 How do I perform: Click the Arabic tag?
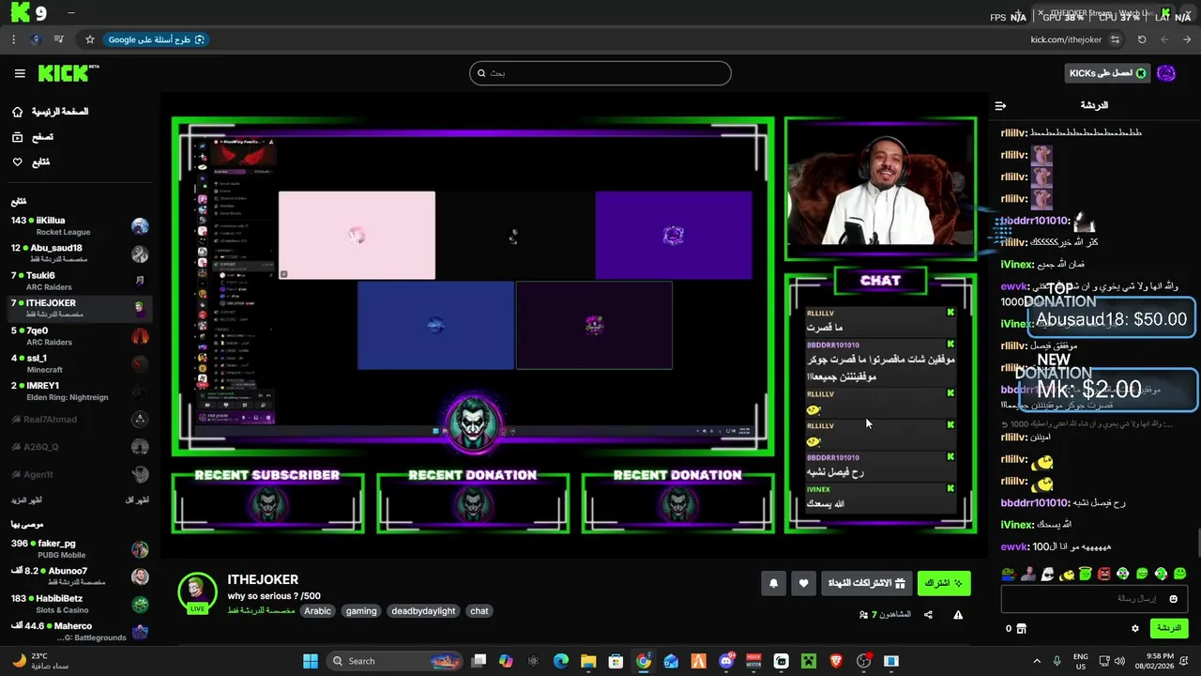pos(318,611)
